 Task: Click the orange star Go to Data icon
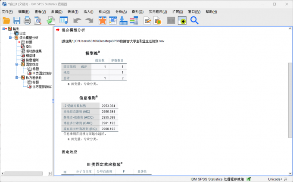pos(103,20)
